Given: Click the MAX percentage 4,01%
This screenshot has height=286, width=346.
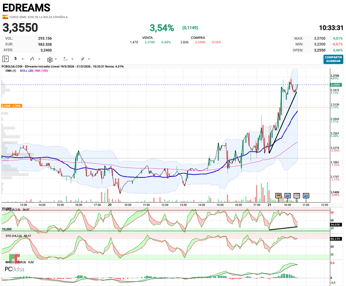Looking at the screenshot, I should point(338,38).
